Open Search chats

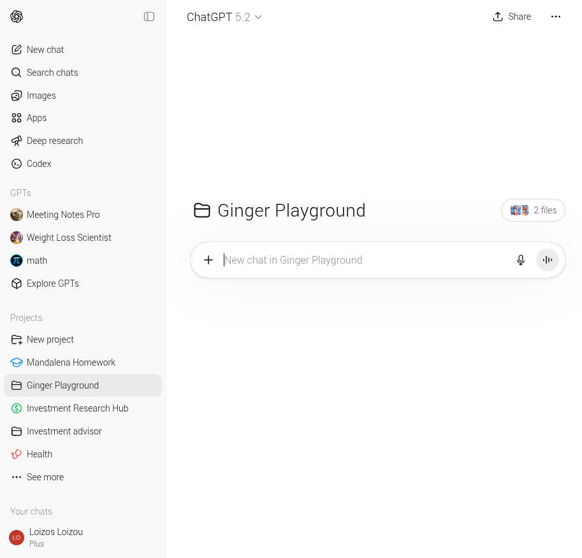pos(52,73)
